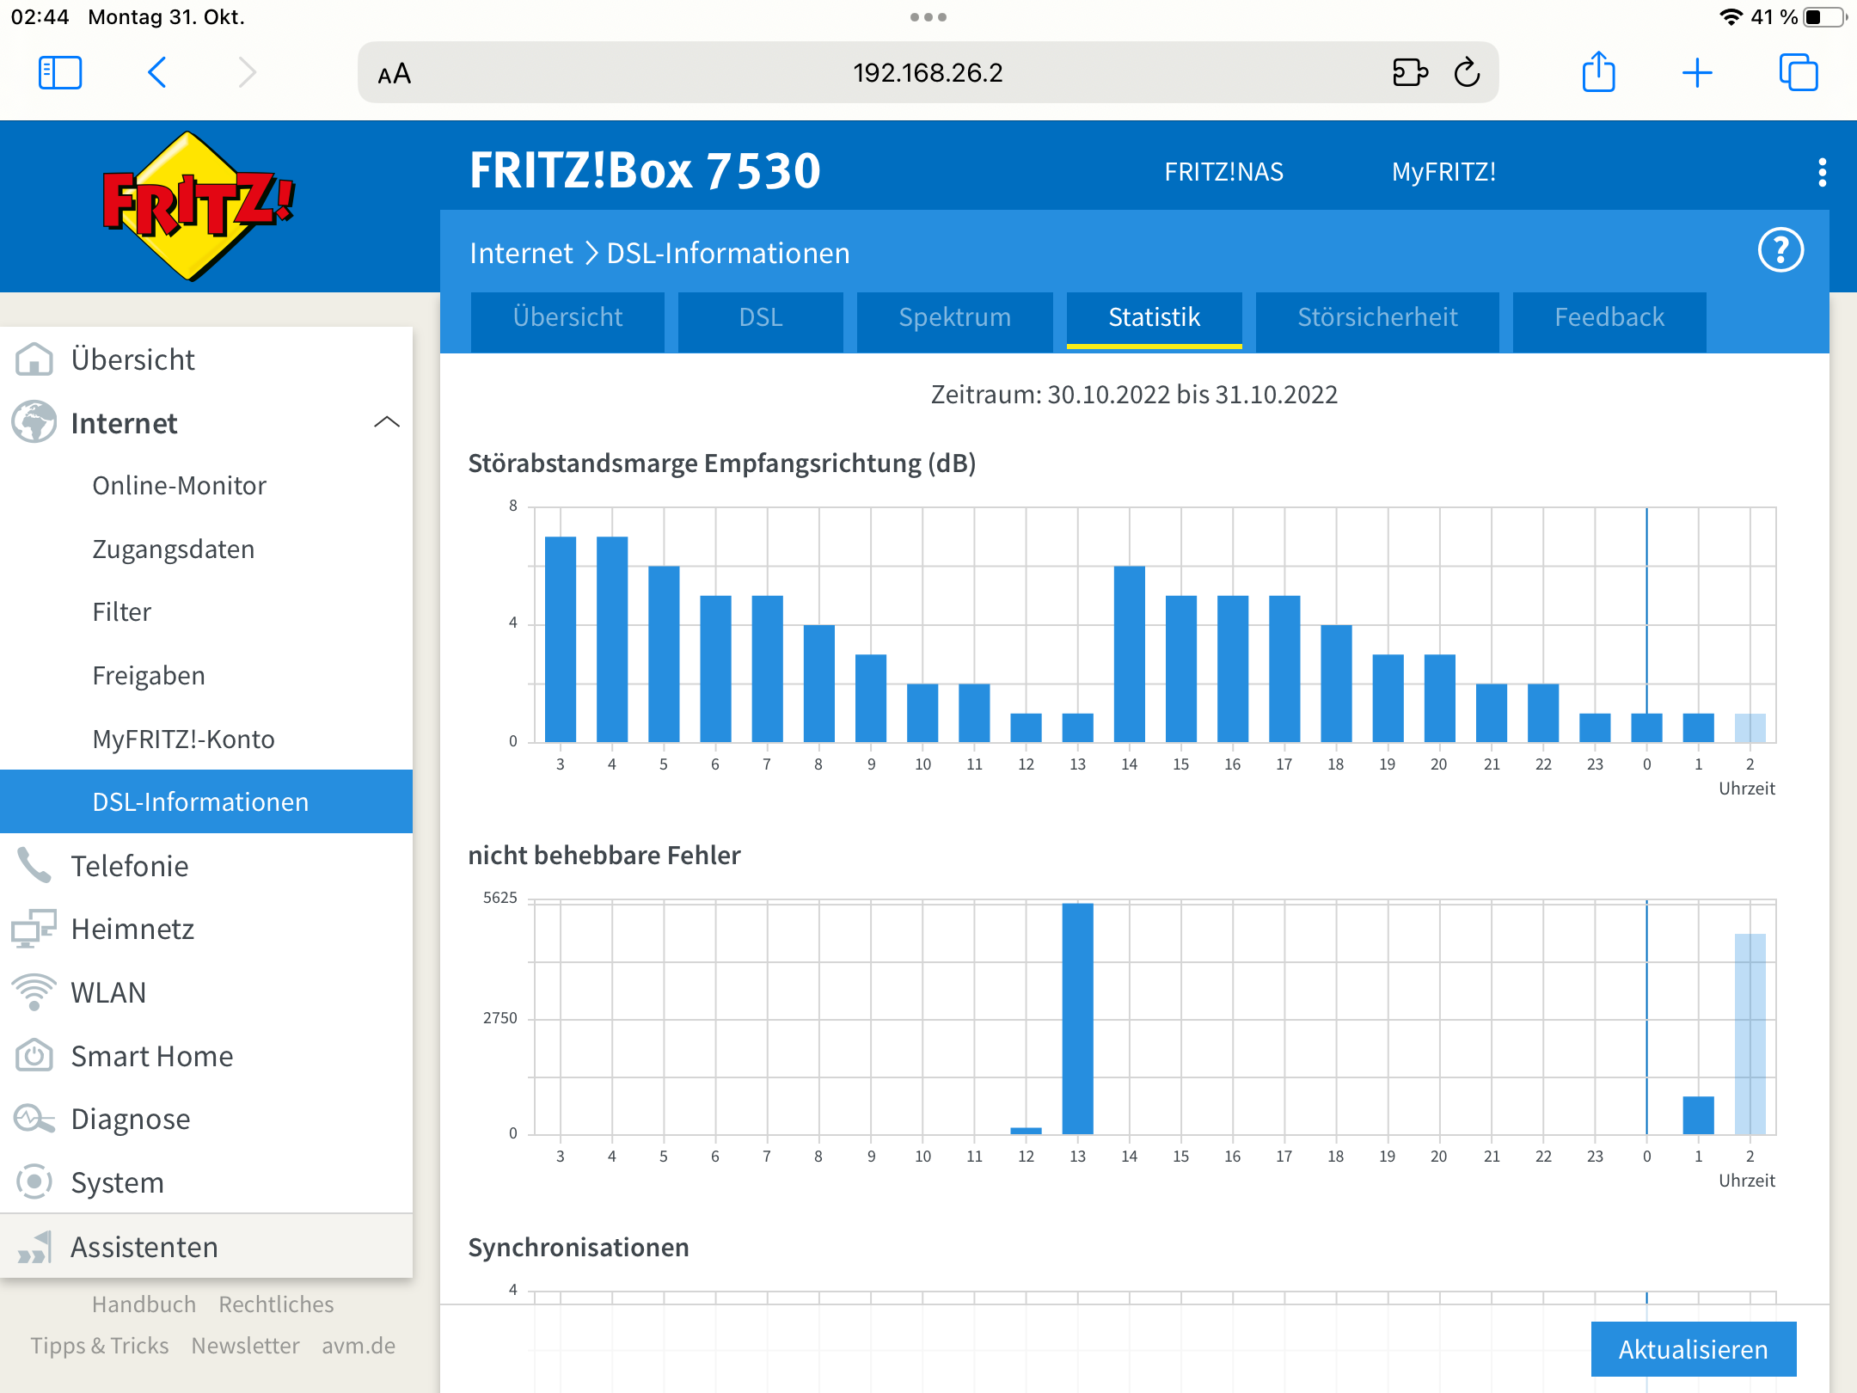Tap the address bar with 192.168.26.2

[927, 73]
